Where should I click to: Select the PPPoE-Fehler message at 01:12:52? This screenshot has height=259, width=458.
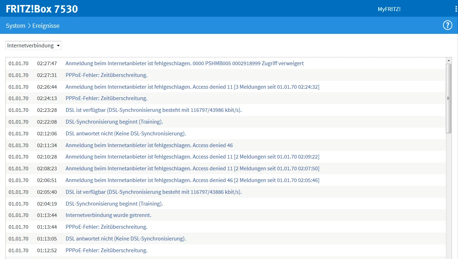click(x=107, y=250)
